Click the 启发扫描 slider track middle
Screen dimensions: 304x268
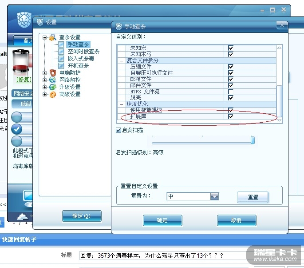click(x=201, y=143)
